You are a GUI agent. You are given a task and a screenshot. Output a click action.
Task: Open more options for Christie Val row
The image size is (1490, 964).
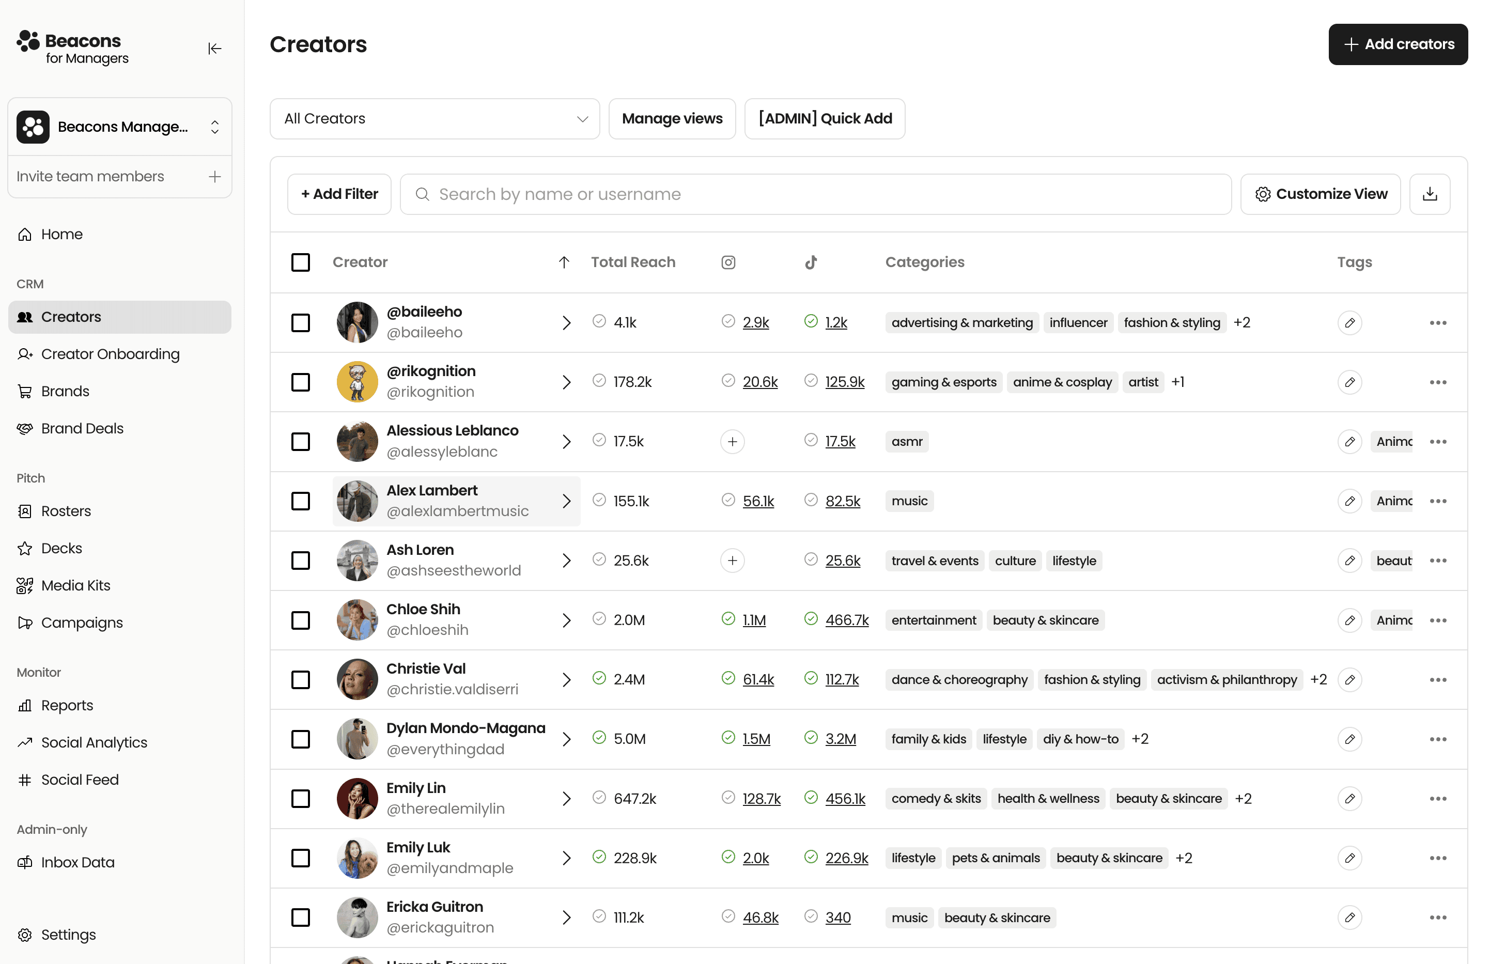pyautogui.click(x=1437, y=680)
